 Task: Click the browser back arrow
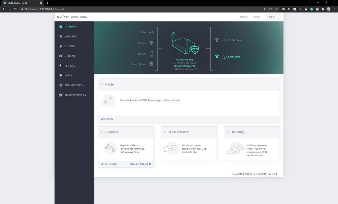click(x=4, y=9)
